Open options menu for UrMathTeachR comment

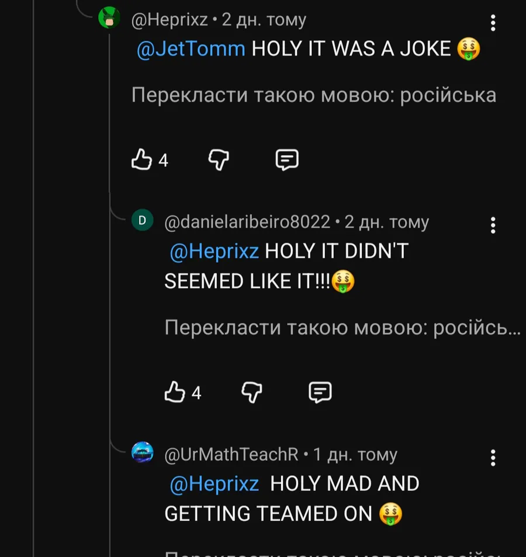point(493,457)
